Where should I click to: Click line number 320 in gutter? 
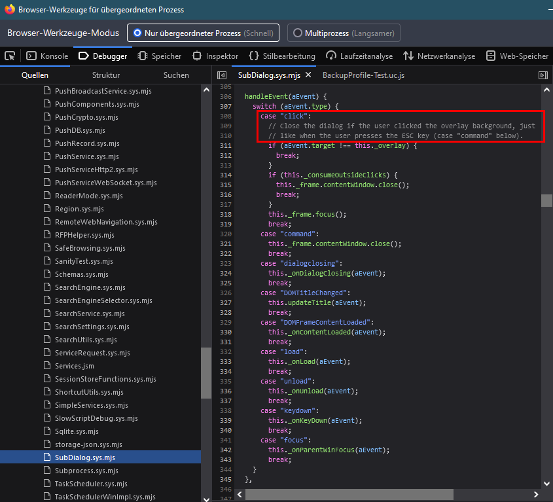coord(225,234)
